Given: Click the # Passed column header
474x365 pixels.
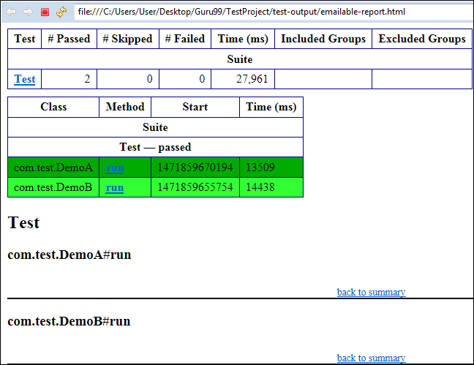Looking at the screenshot, I should click(x=69, y=39).
